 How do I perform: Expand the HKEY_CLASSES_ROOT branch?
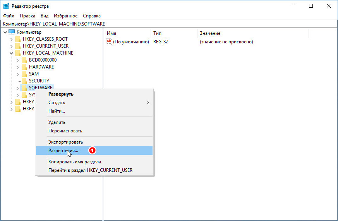pos(12,39)
